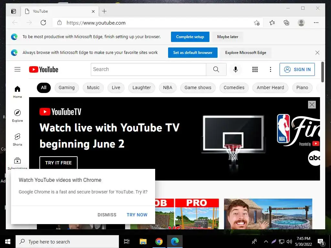Select the Gaming filter chip

tap(67, 88)
